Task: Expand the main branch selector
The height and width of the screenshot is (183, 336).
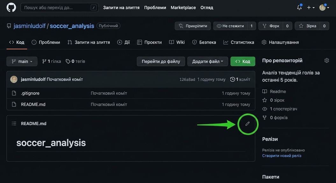Action: [22, 61]
